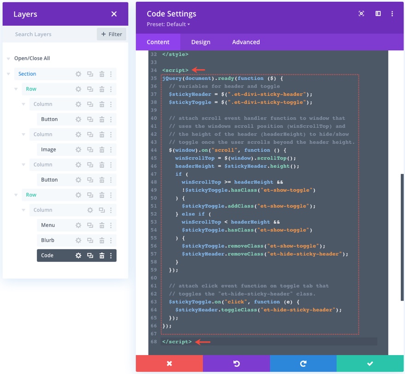Delete the Blurb layer
Viewport: 405px width, 374px height.
(102, 240)
